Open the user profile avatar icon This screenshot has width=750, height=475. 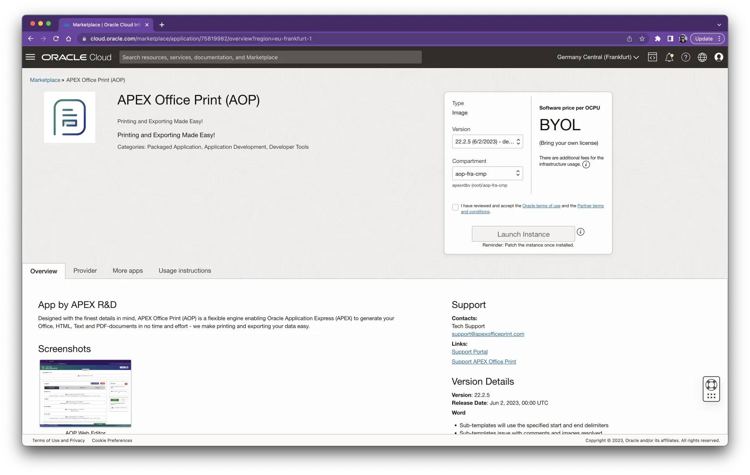(719, 57)
